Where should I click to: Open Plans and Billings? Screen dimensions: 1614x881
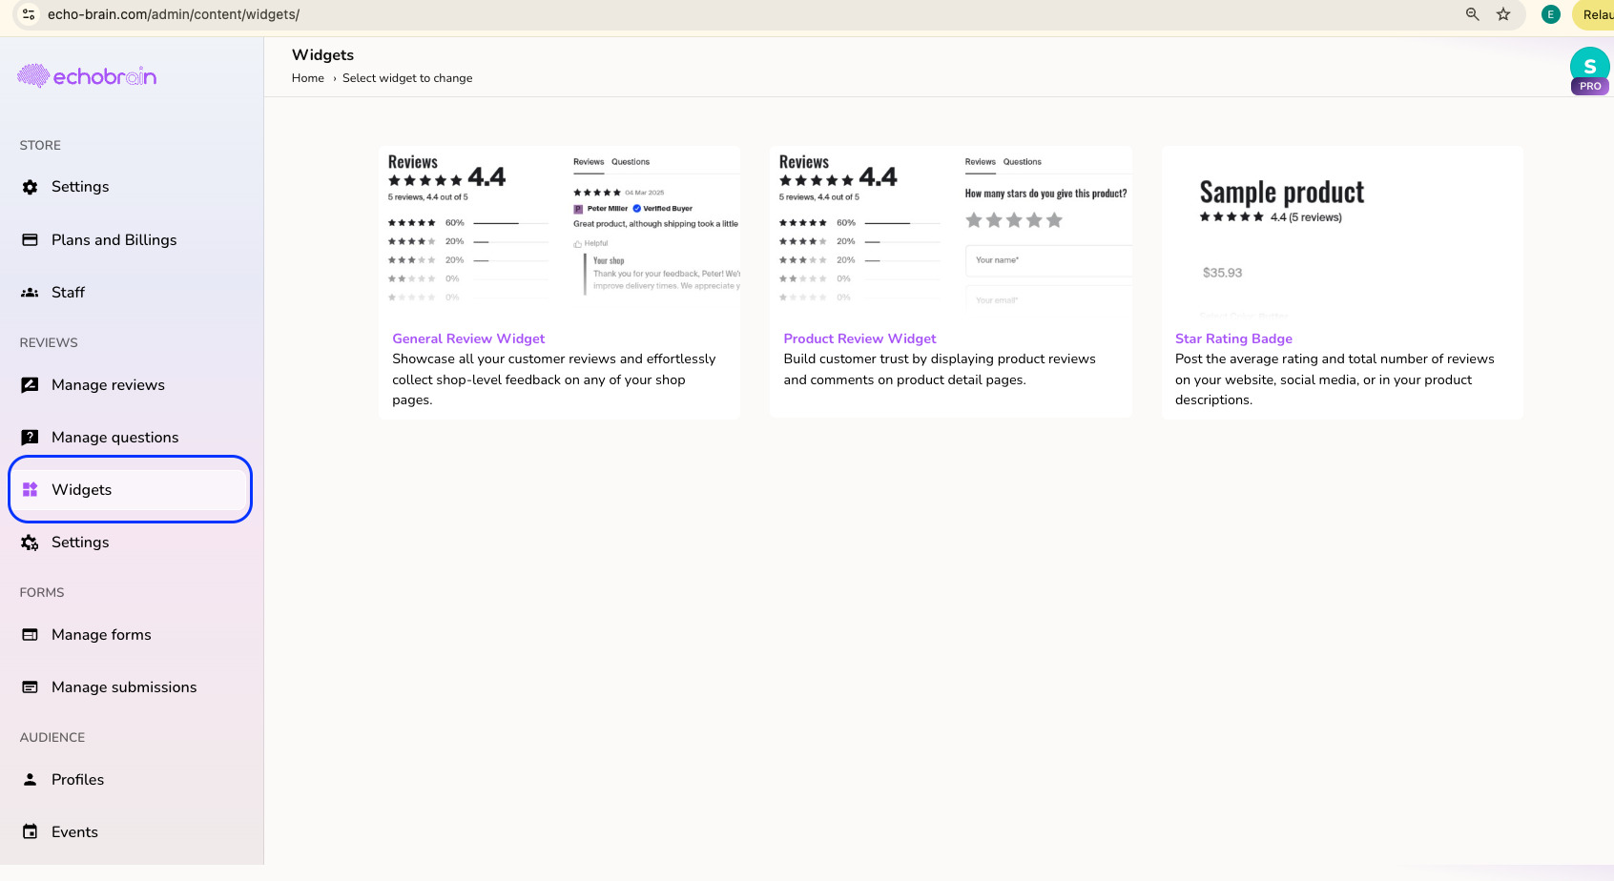131,240
